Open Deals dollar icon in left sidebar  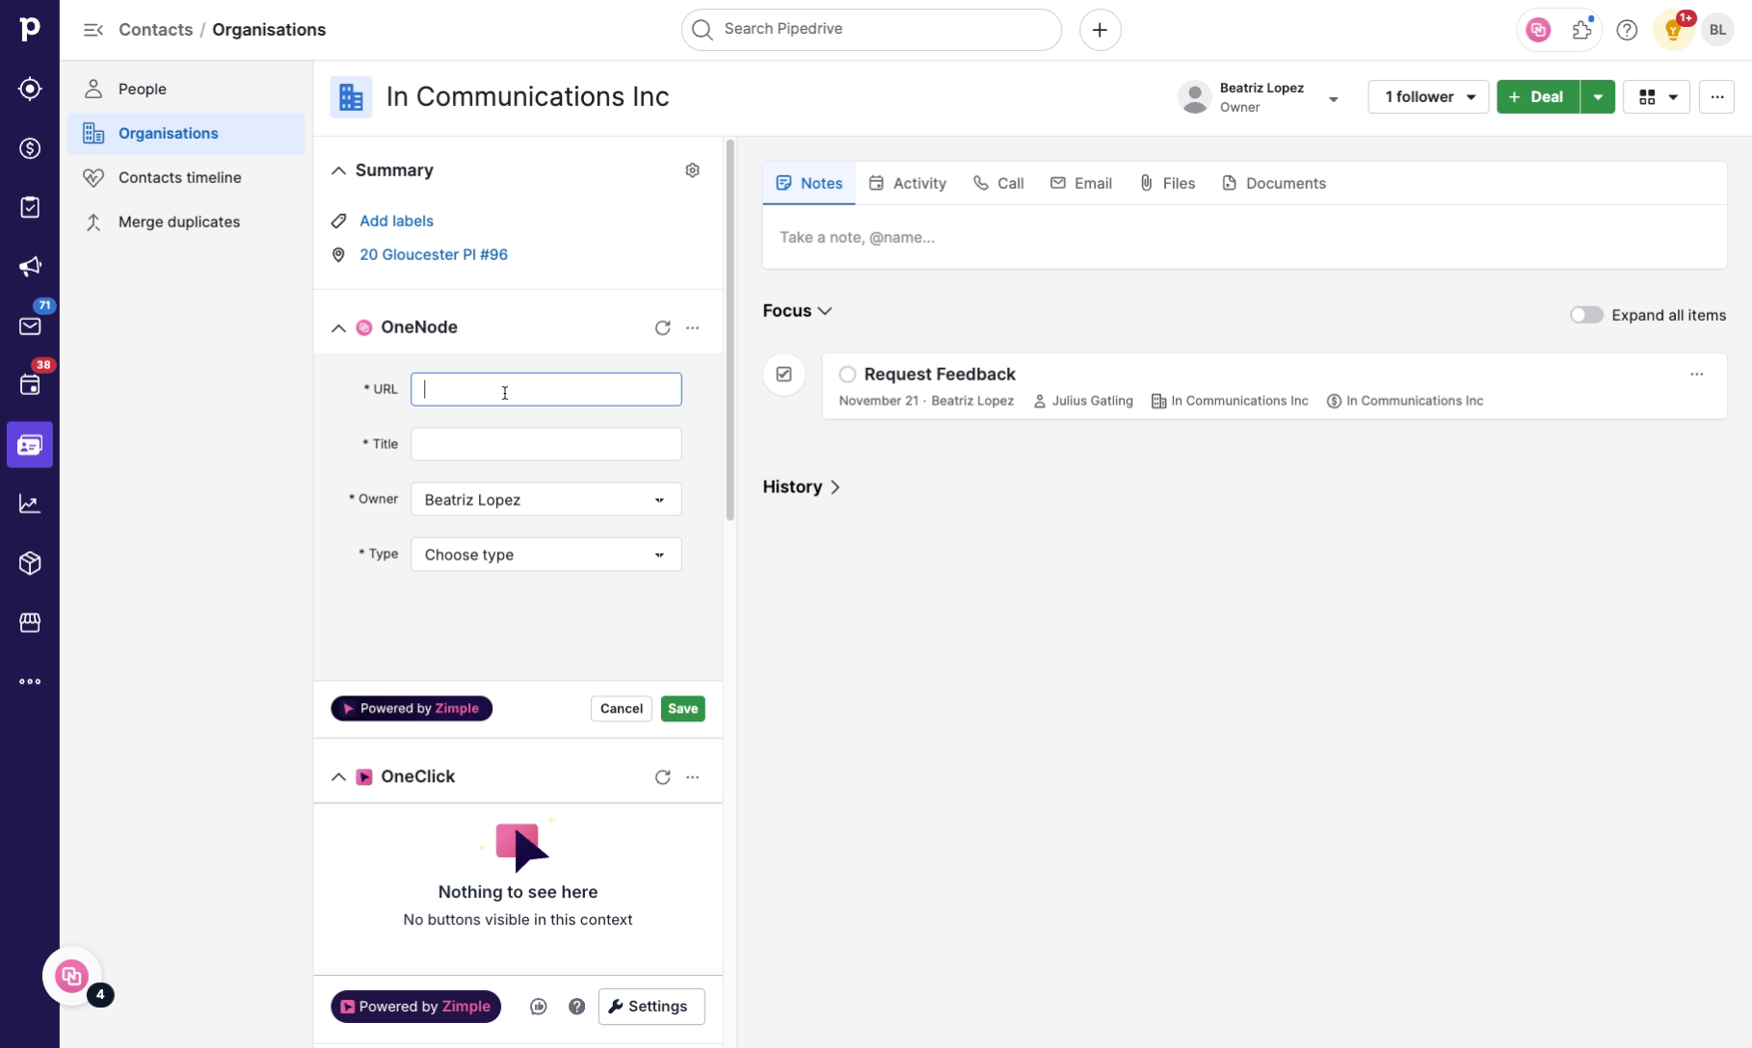tap(30, 148)
